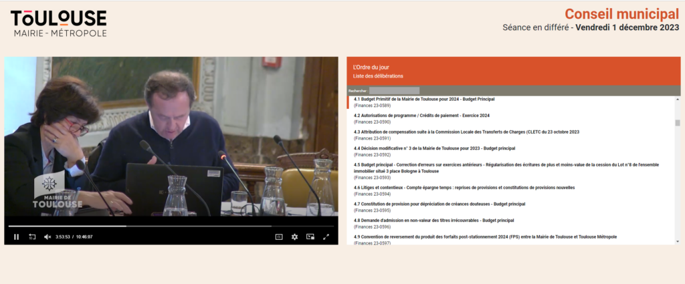Enter fullscreen video mode
Viewport: 685px width, 284px height.
(326, 237)
